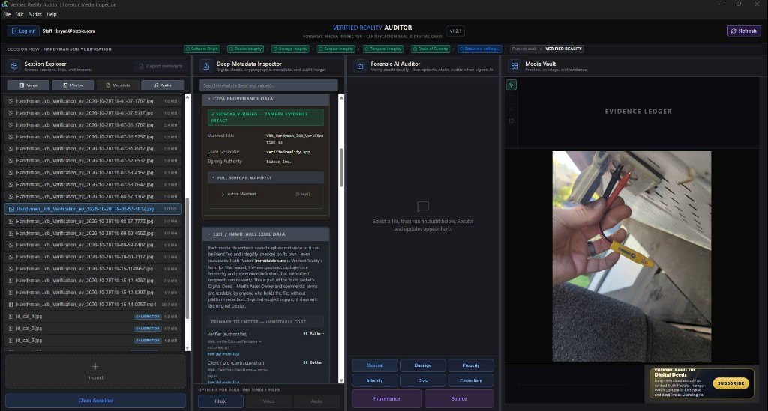Screen dimensions: 768x411
Task: Click the search metadata input field
Action: click(x=268, y=85)
